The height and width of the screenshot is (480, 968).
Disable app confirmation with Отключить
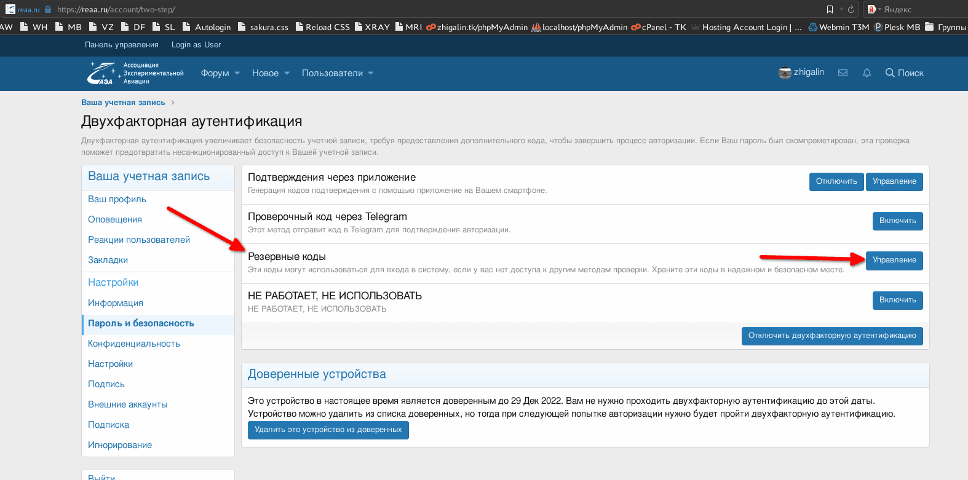(836, 181)
